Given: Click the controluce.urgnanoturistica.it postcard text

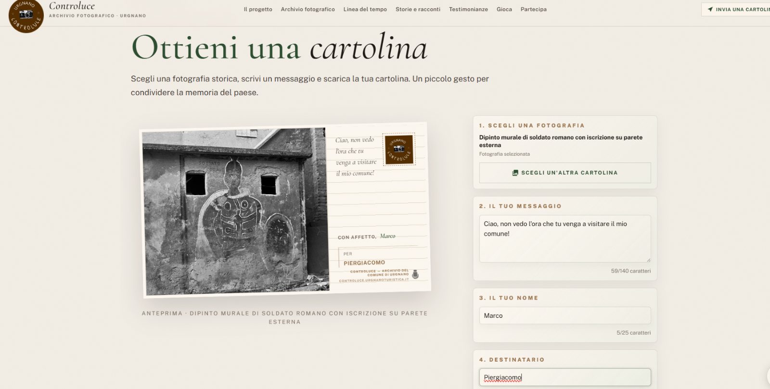Looking at the screenshot, I should pos(374,280).
